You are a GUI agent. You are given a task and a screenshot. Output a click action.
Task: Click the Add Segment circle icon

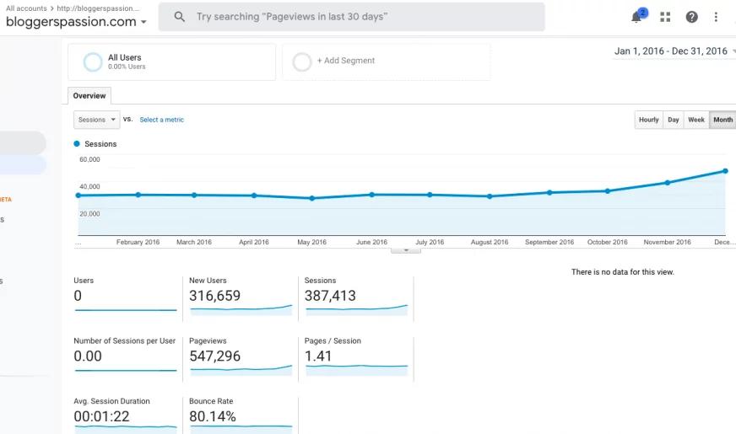pyautogui.click(x=301, y=62)
